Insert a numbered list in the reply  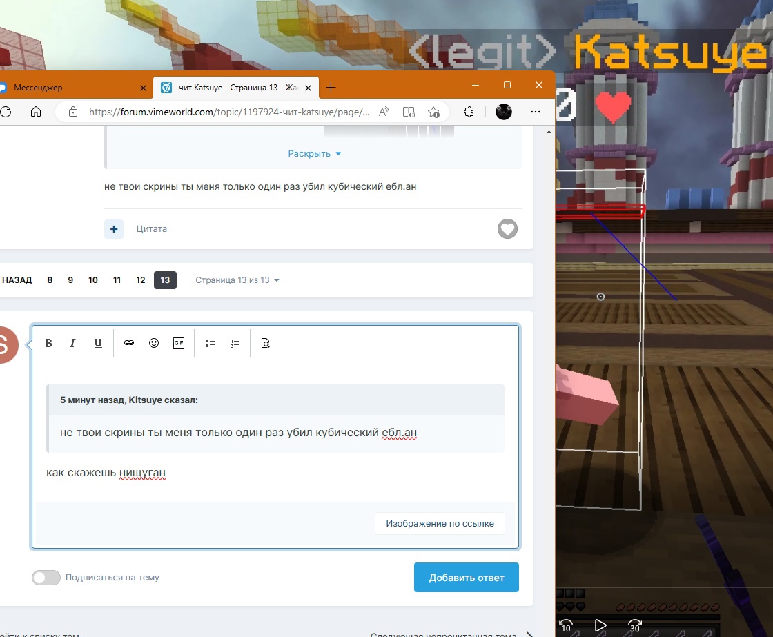click(x=235, y=343)
